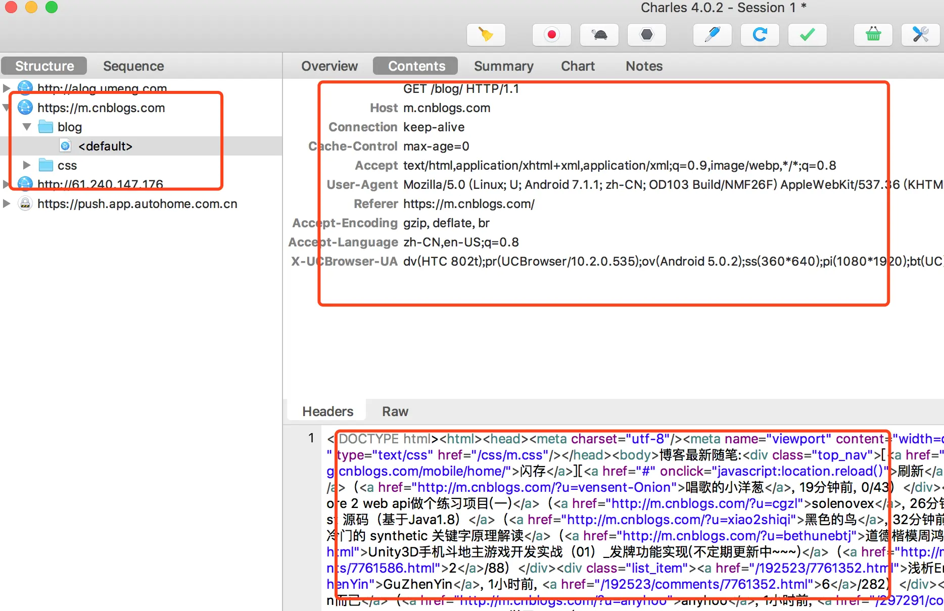Screen dimensions: 944x611
Task: Switch to the Structure view tab
Action: tap(44, 66)
